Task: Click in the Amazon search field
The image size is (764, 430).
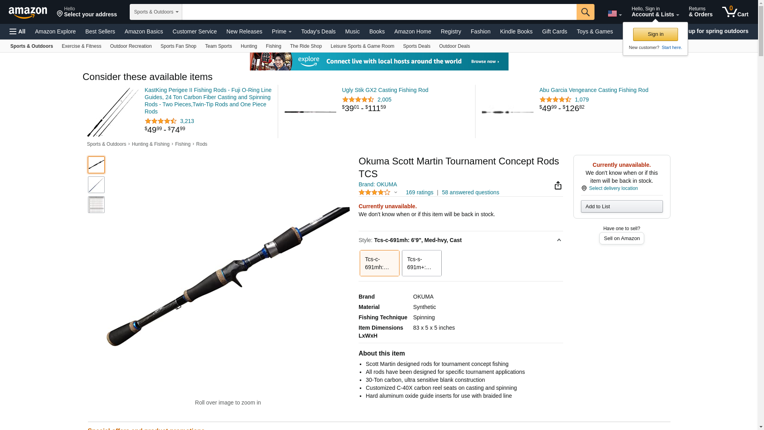Action: (x=379, y=12)
